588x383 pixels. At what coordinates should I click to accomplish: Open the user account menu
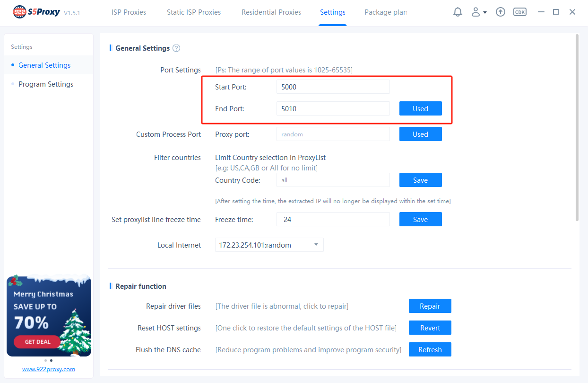478,12
